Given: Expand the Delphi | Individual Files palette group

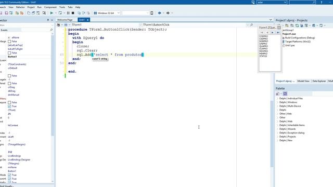Looking at the screenshot, I should (x=277, y=99).
